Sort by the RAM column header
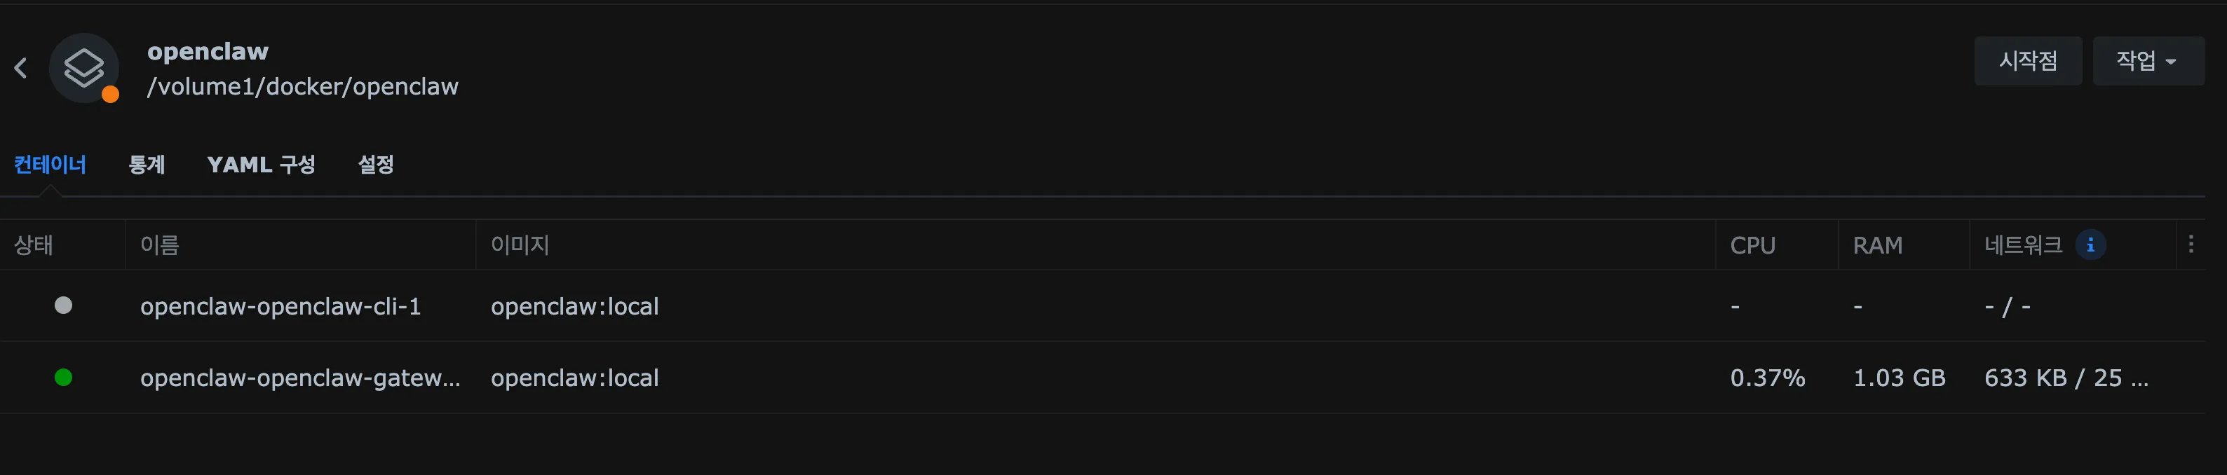 click(x=1877, y=245)
